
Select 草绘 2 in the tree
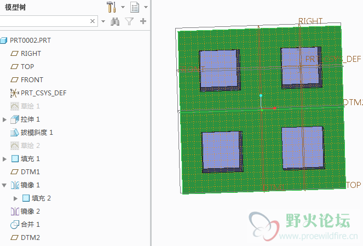30,146
